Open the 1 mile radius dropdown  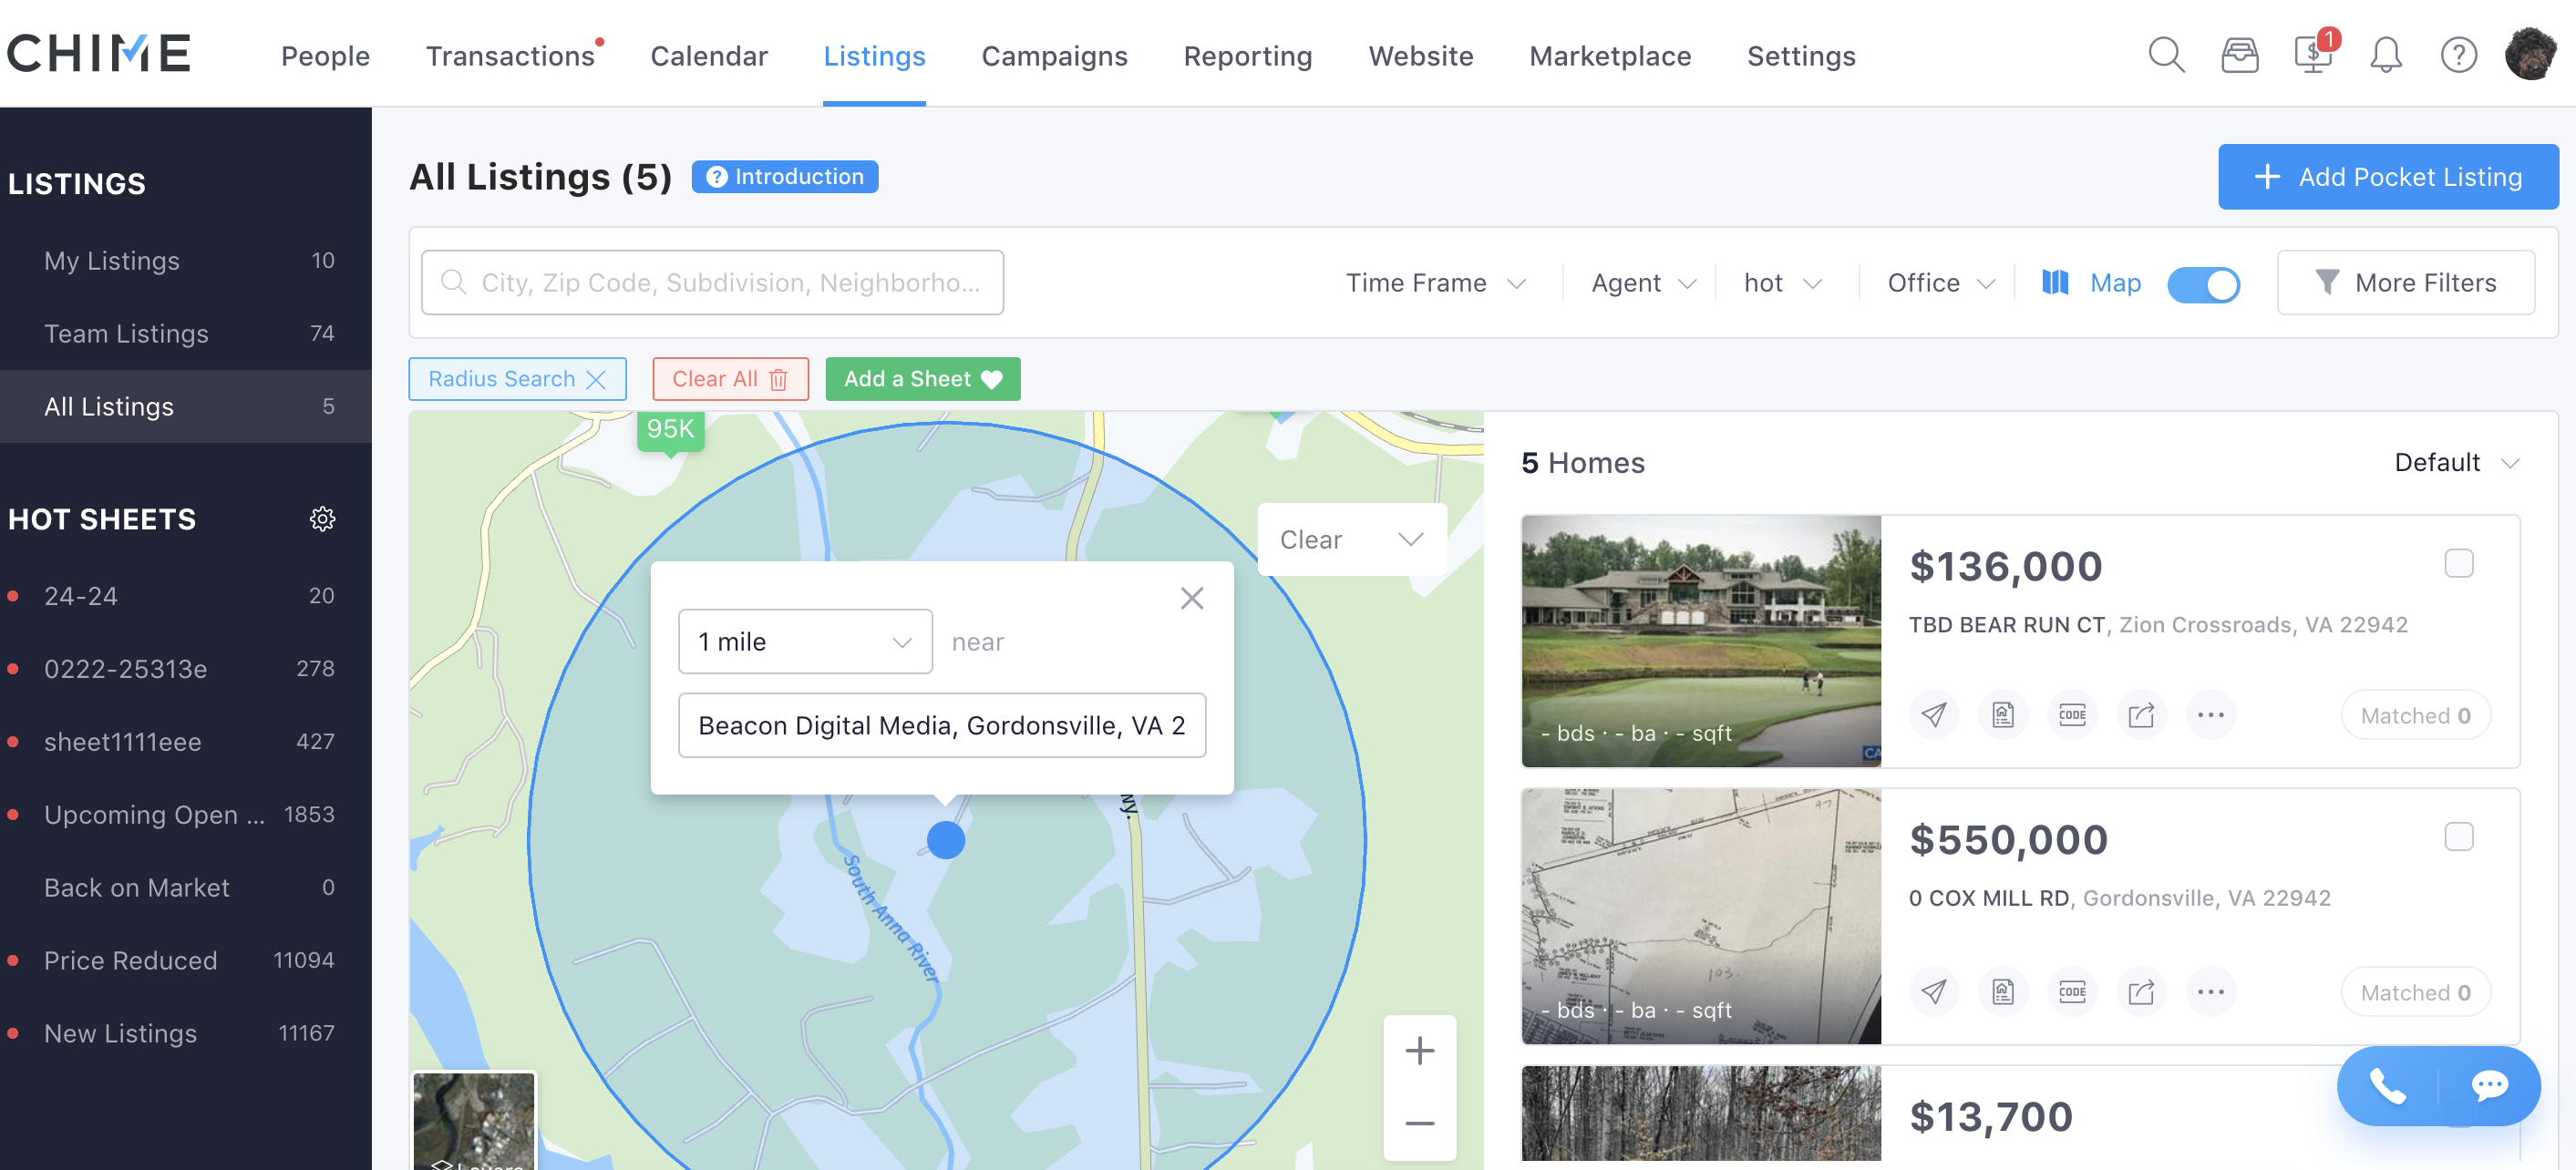805,642
